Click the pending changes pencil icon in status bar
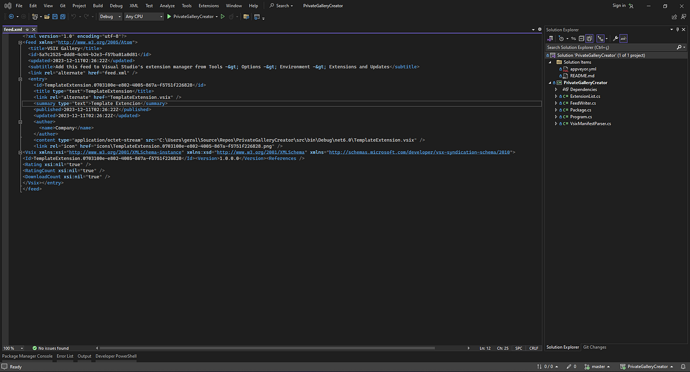 click(x=569, y=366)
